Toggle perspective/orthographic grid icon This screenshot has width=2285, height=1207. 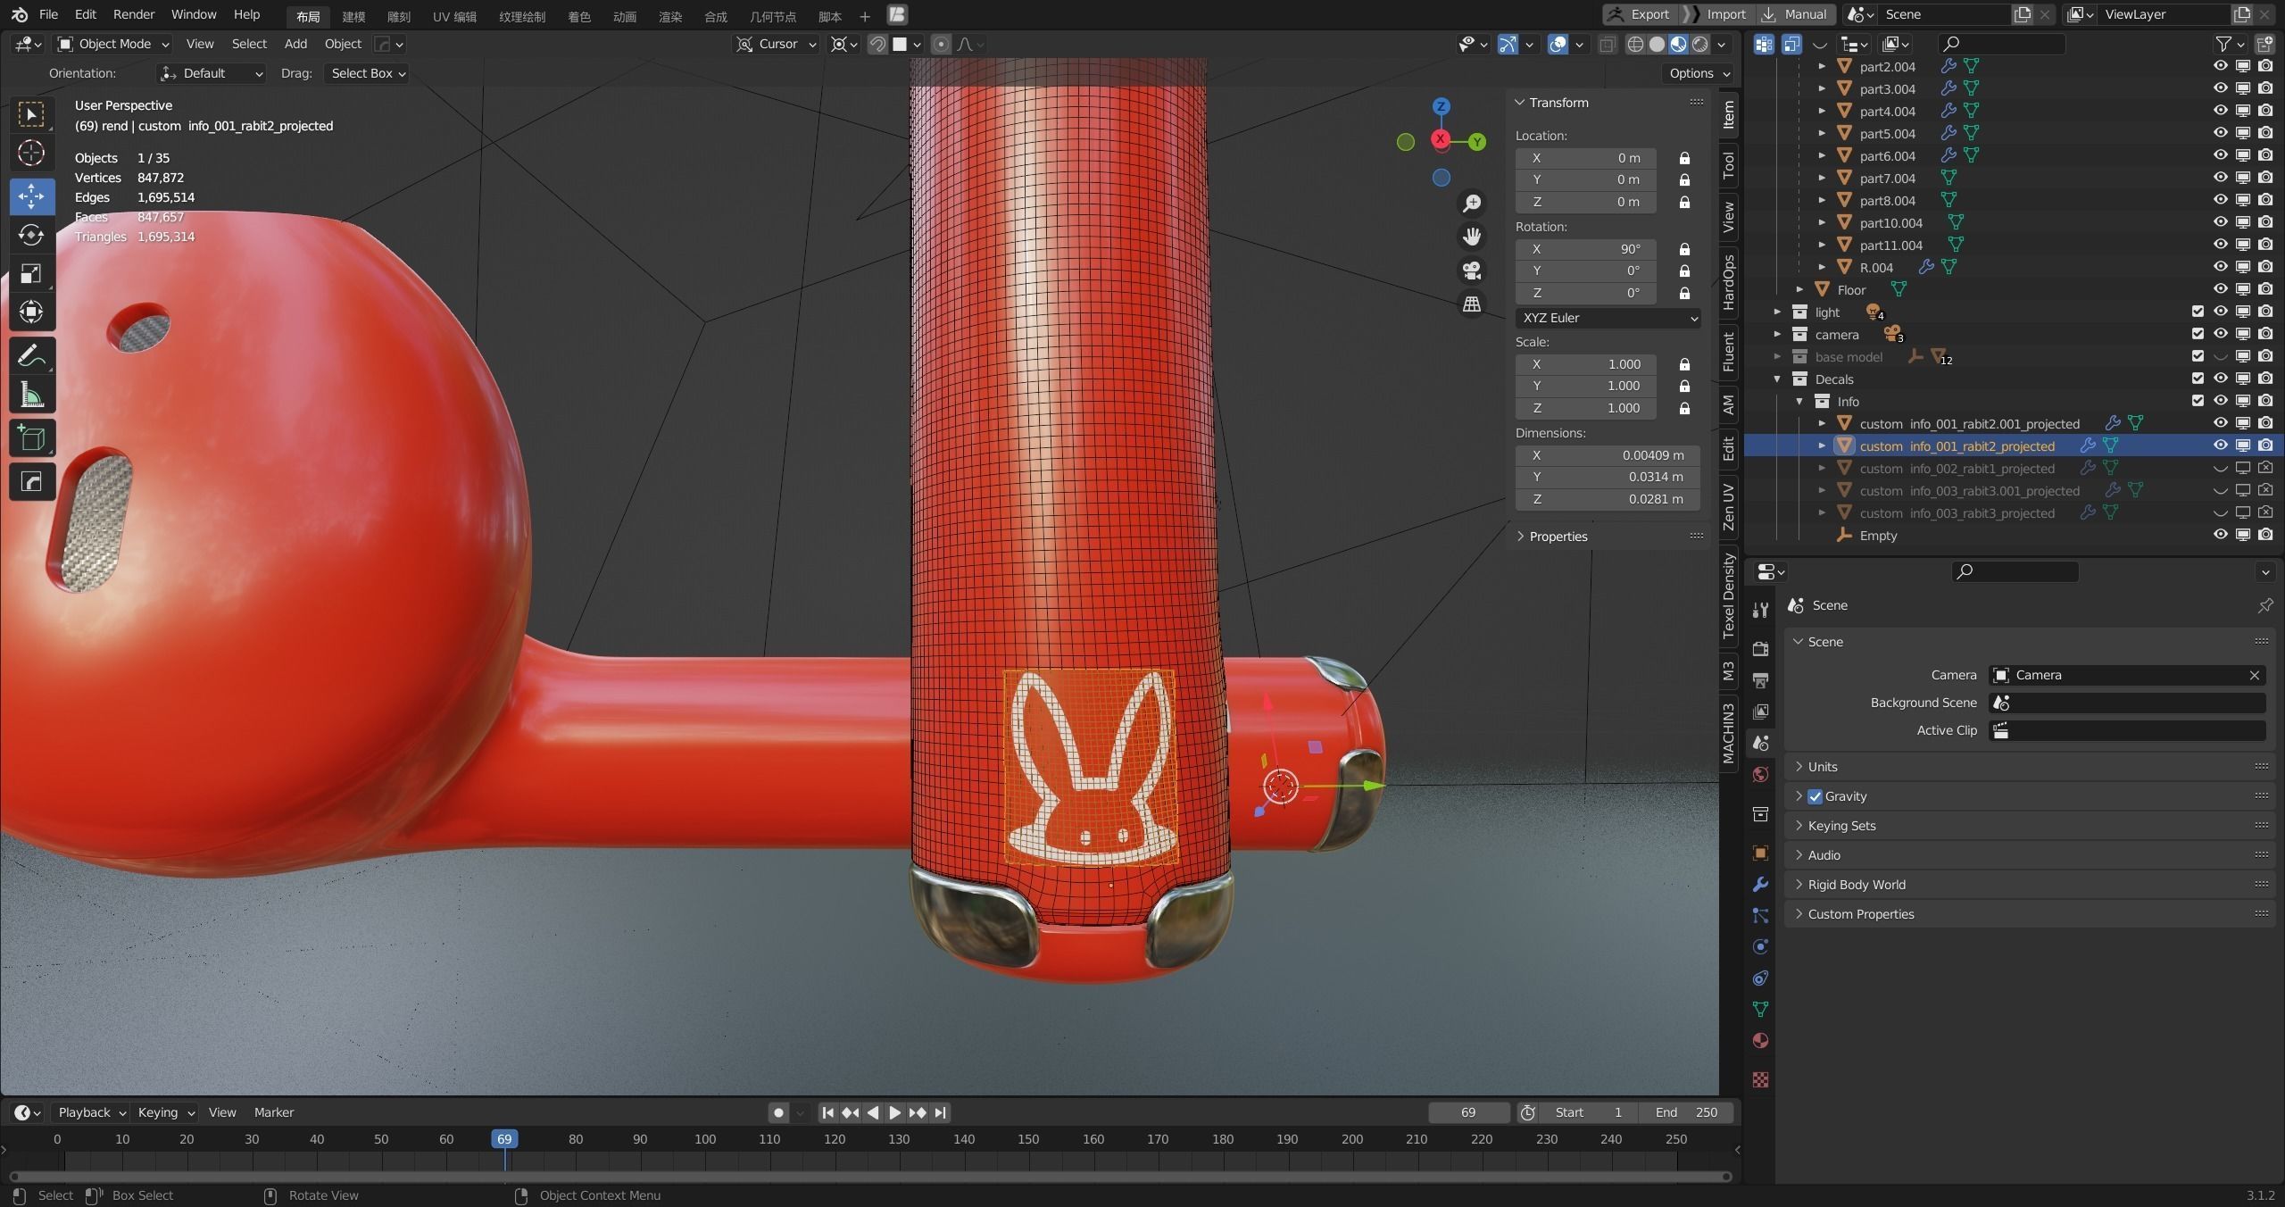1472,304
